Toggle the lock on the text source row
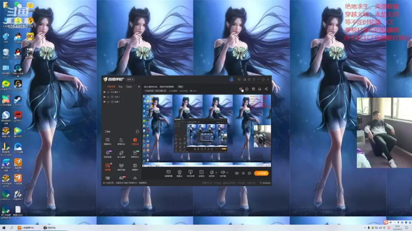The height and width of the screenshot is (231, 412). [x=108, y=97]
